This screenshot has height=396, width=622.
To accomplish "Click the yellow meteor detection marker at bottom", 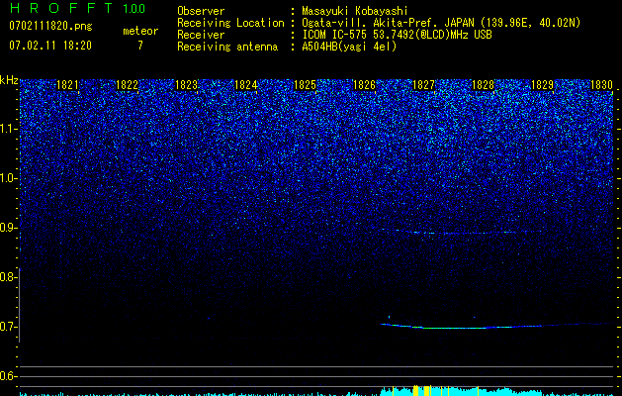I will coord(417,390).
